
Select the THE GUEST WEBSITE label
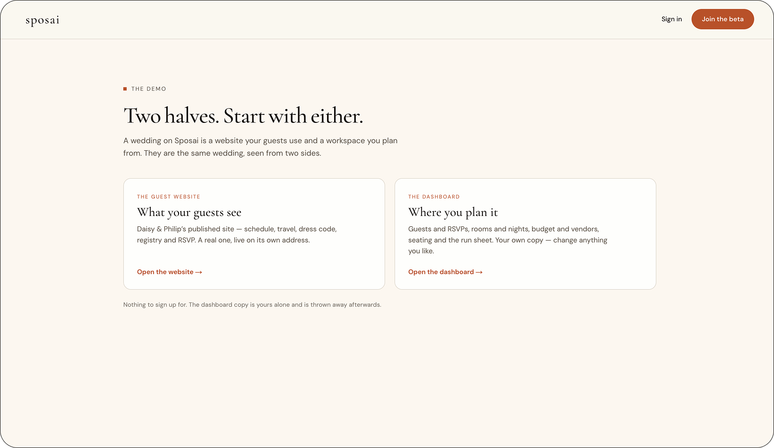169,197
